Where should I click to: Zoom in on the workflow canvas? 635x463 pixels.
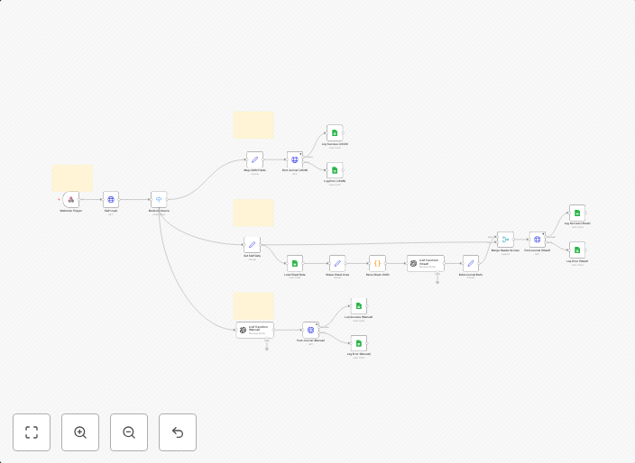coord(80,432)
